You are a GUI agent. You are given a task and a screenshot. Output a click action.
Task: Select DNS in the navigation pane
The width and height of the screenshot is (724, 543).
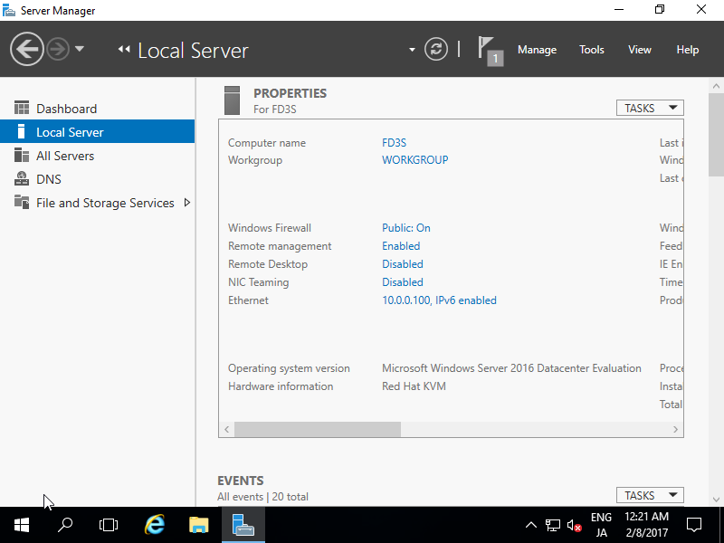55,178
